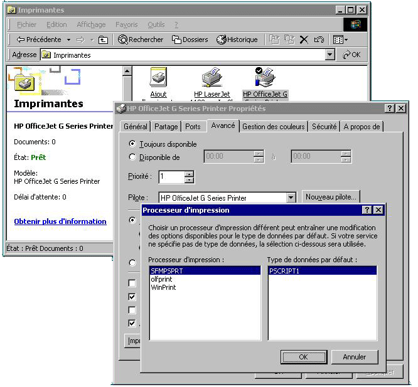Toggle the first unchecked checkbox in Avancé

[132, 283]
